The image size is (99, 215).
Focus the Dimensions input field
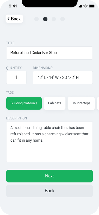(63, 78)
